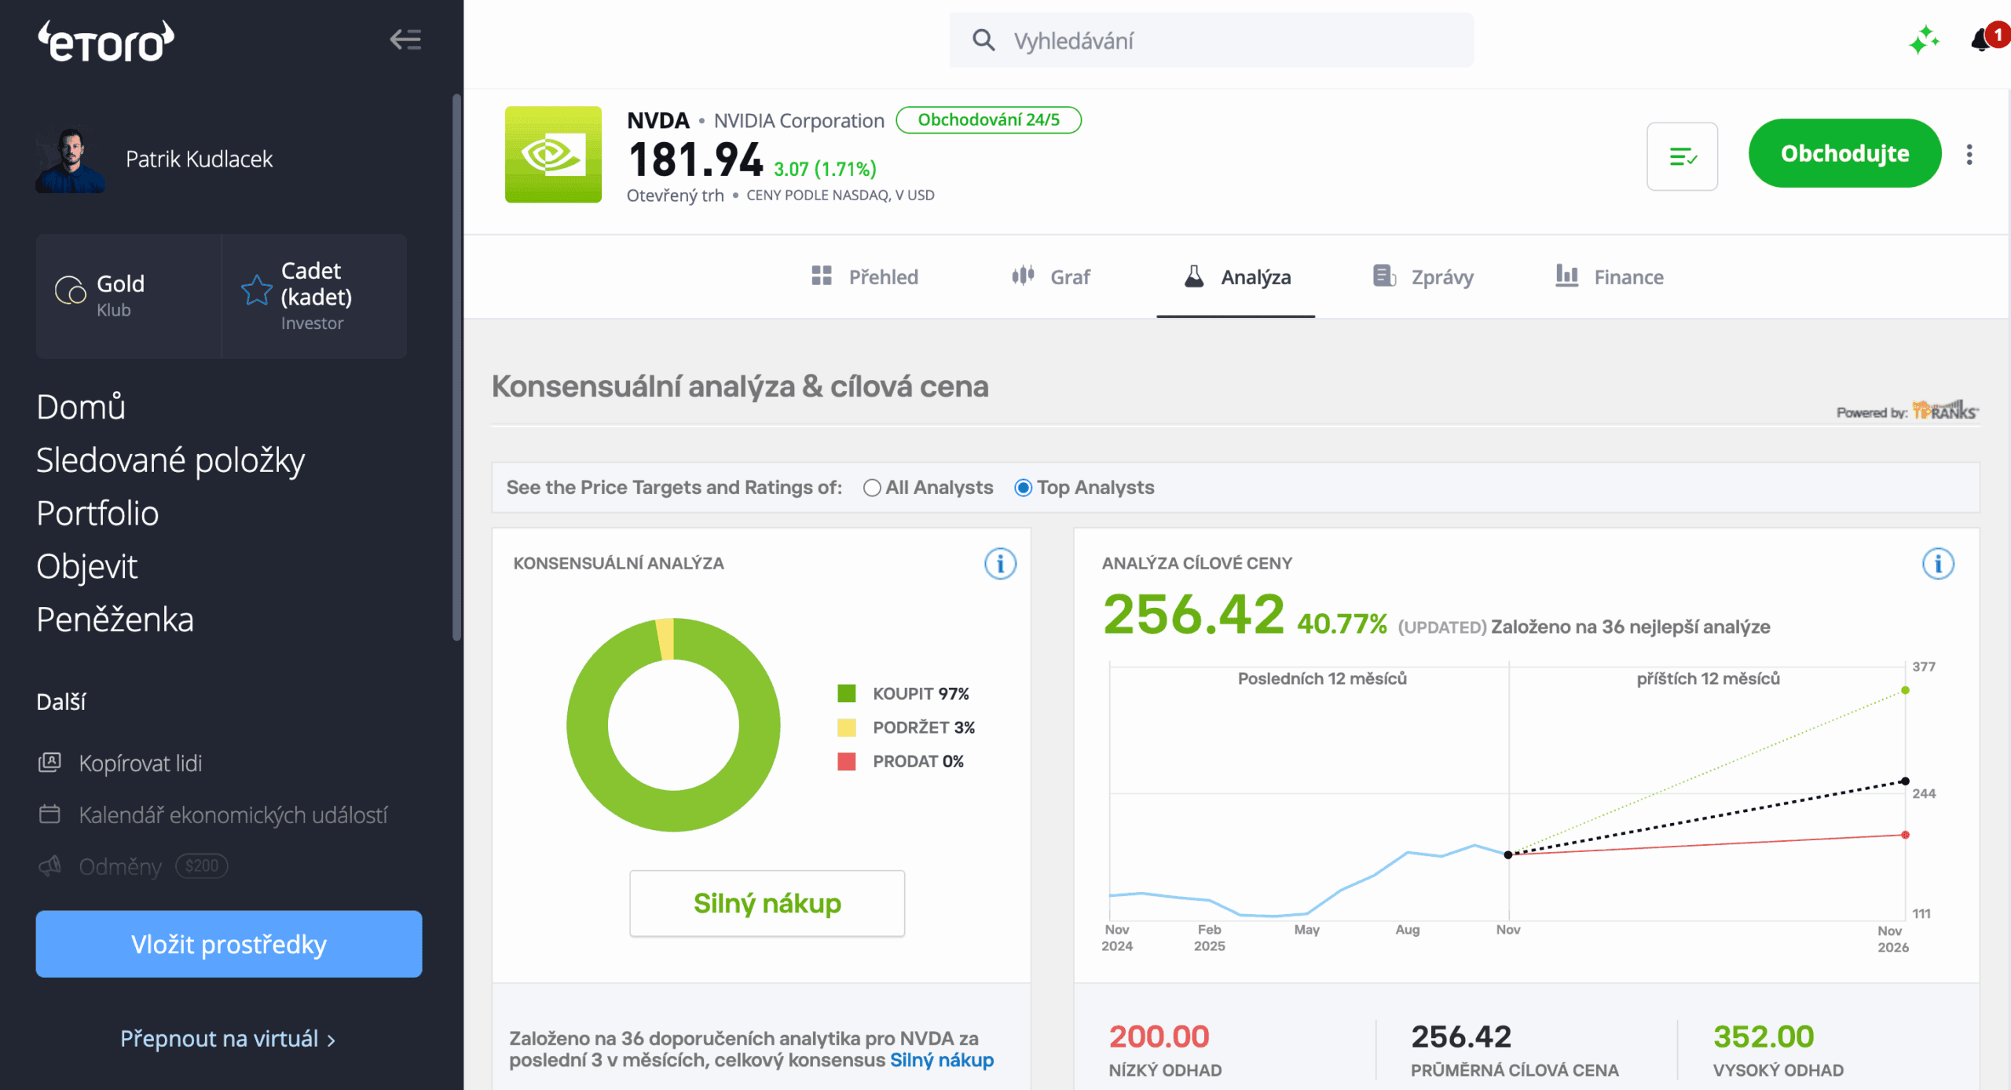Open Kalendář ekonomických událostí

click(233, 815)
